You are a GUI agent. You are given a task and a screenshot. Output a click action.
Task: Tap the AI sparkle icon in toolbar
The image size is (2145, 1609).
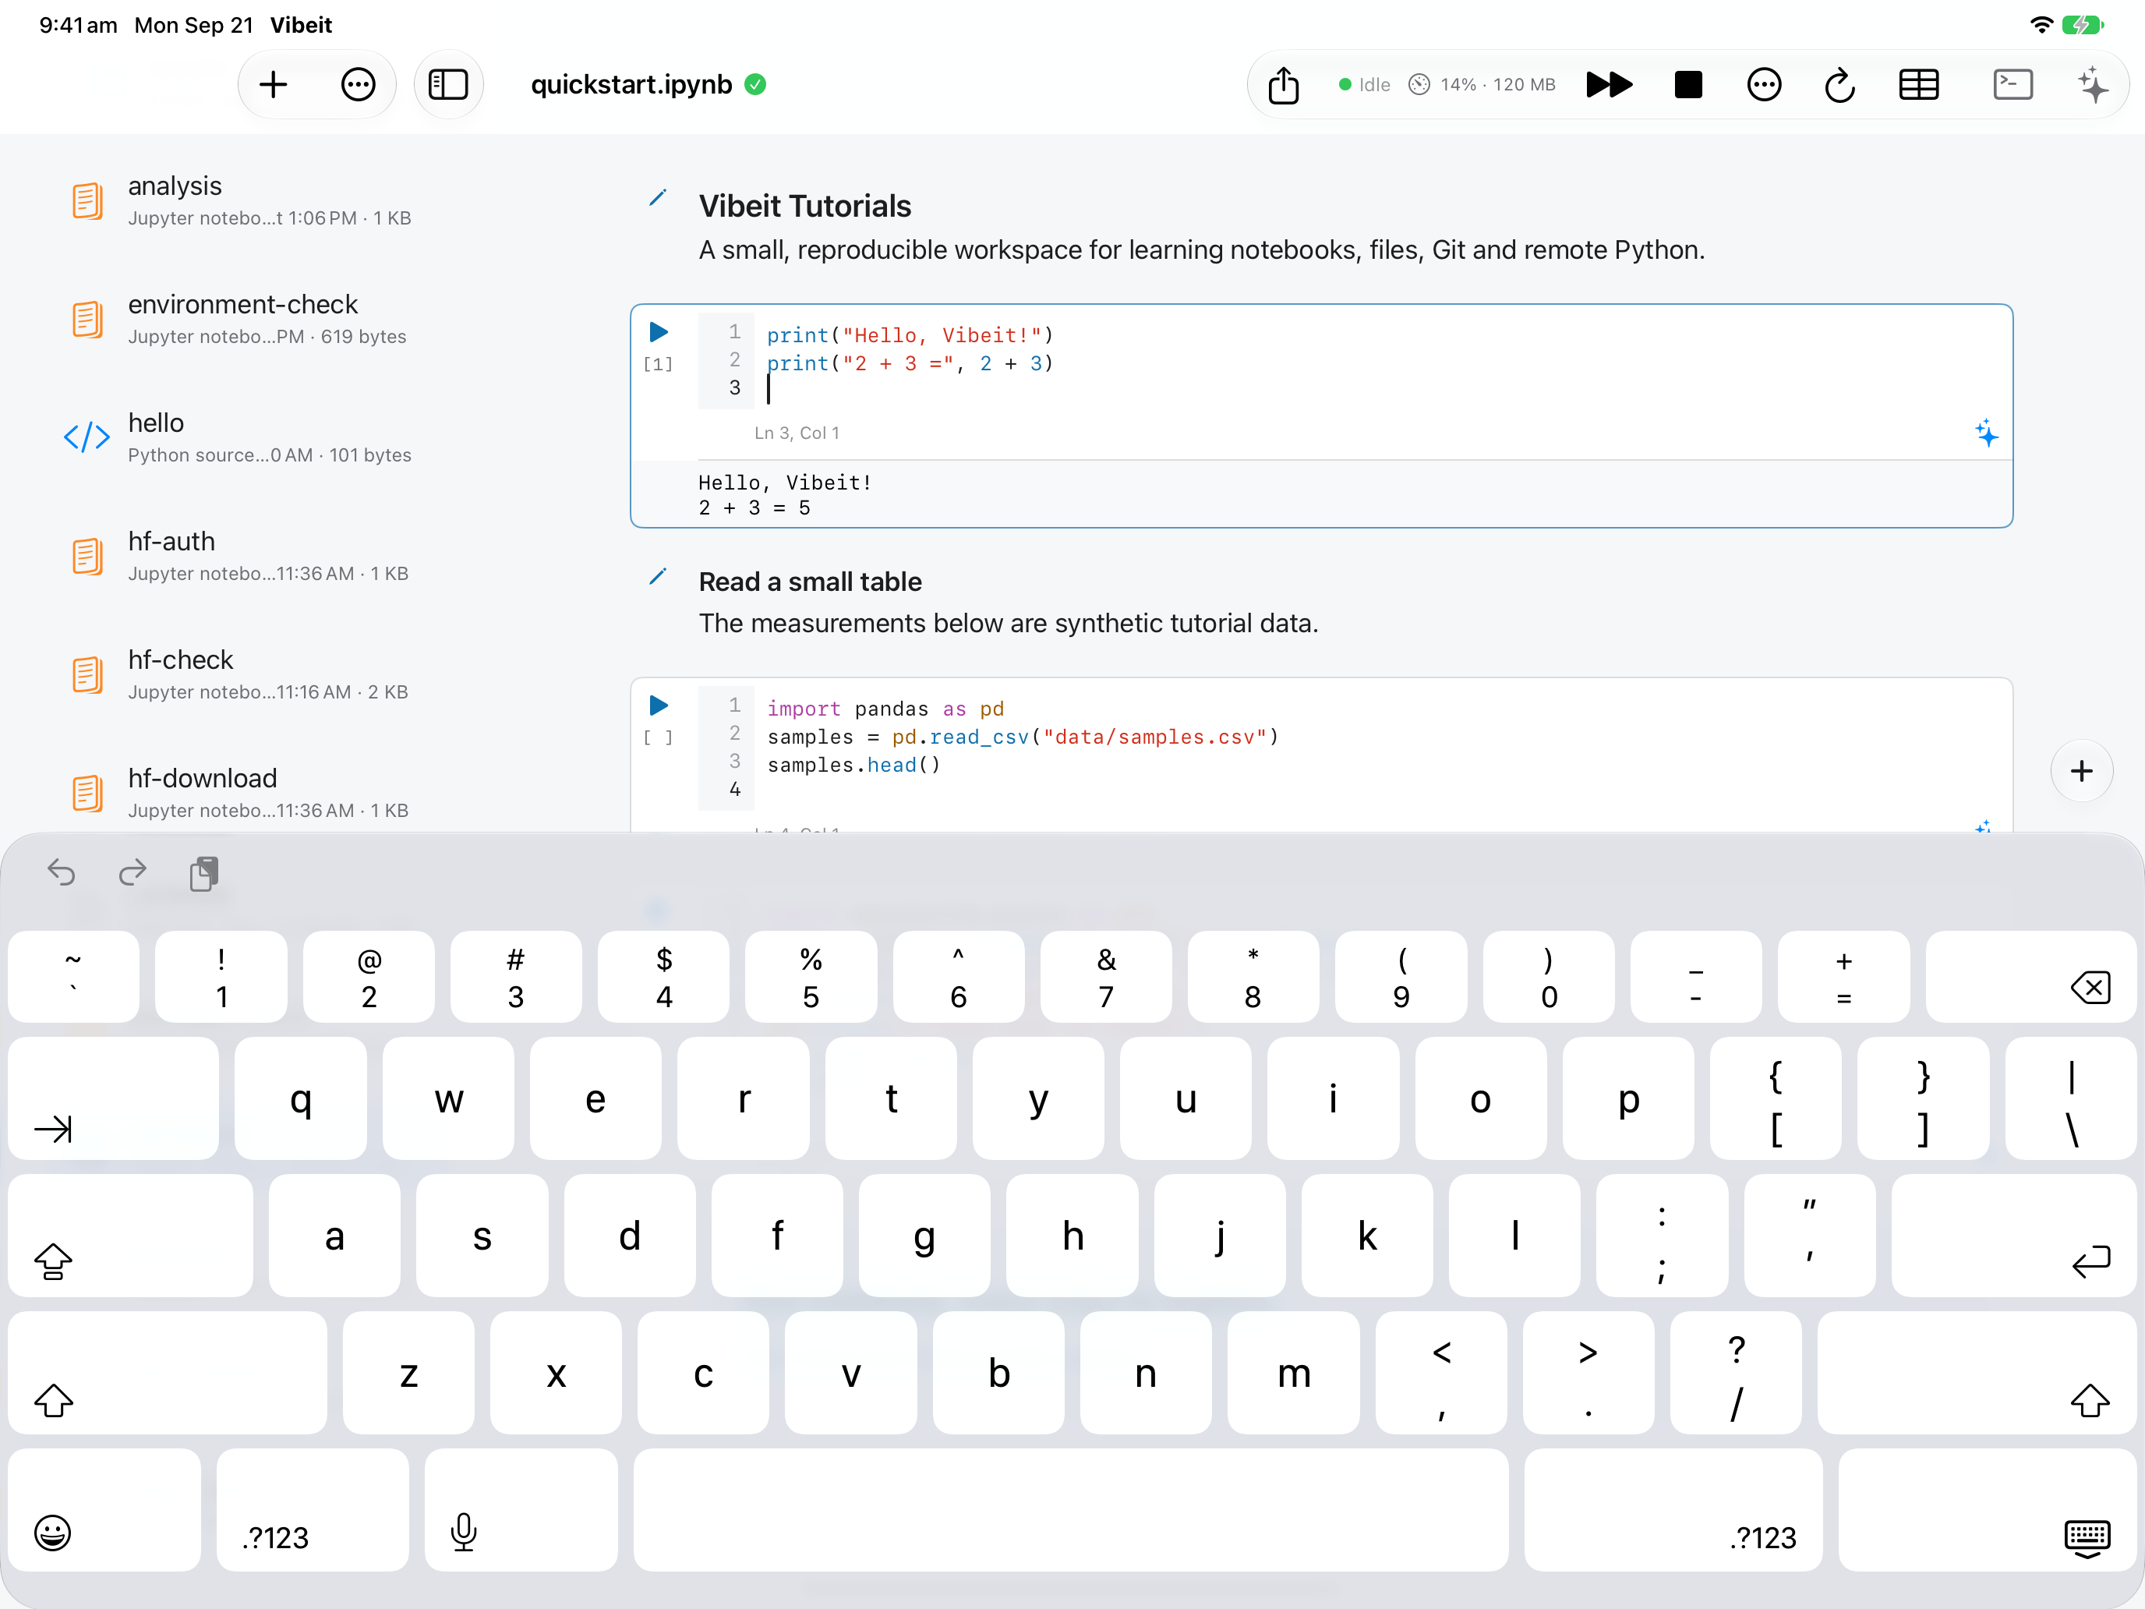[2093, 84]
